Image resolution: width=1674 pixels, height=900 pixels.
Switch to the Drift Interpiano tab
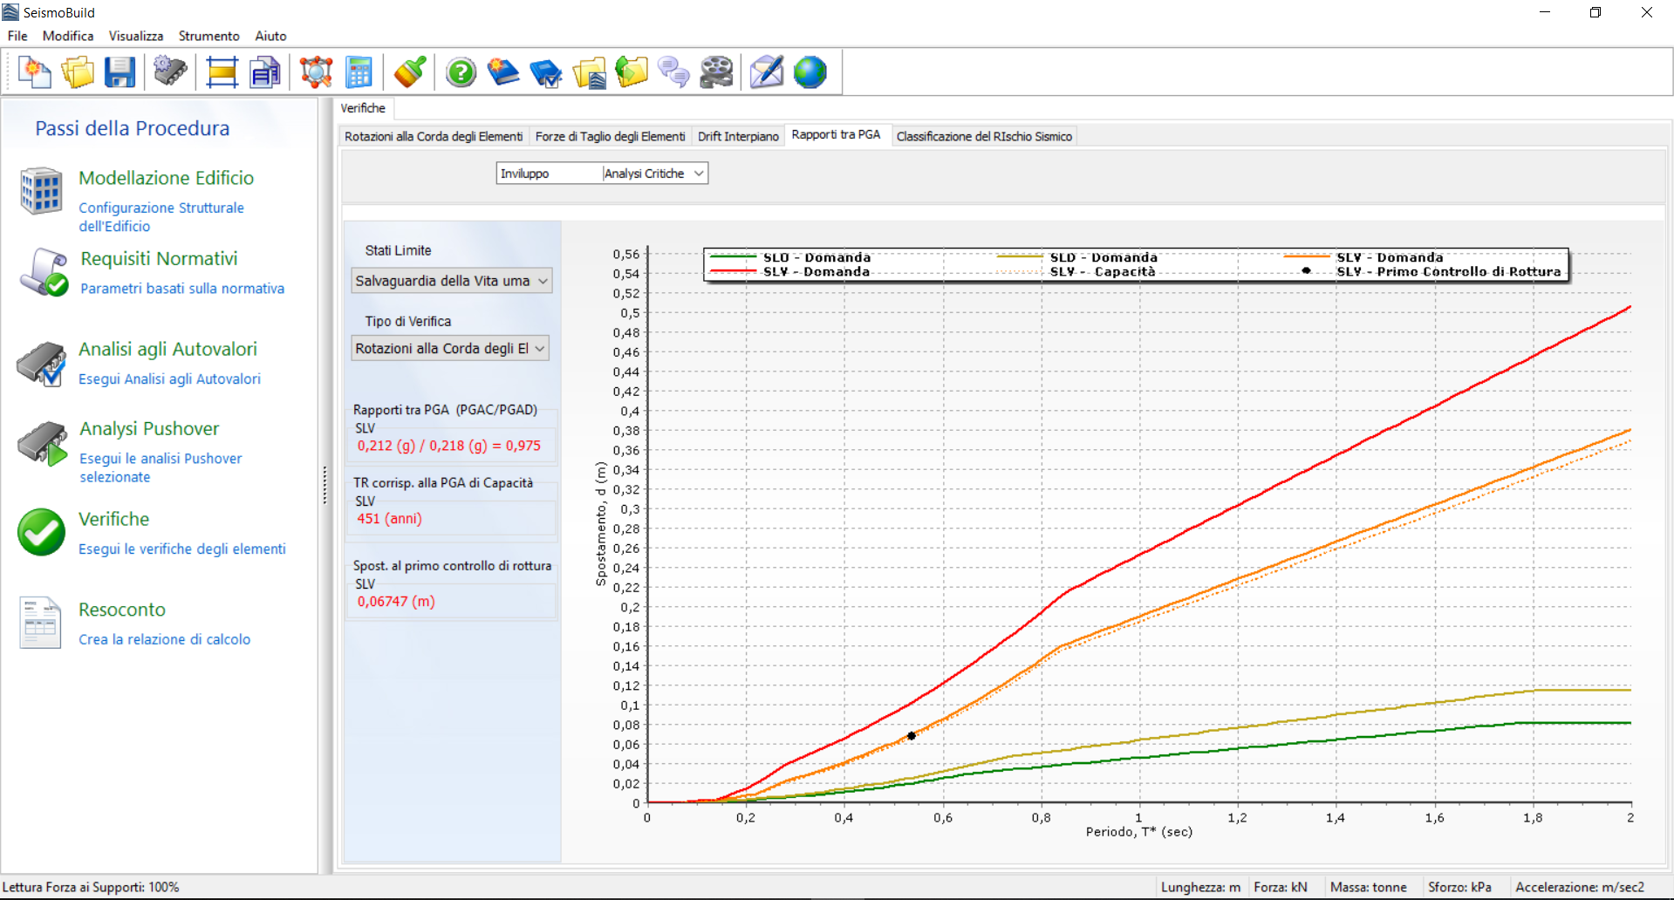click(738, 136)
